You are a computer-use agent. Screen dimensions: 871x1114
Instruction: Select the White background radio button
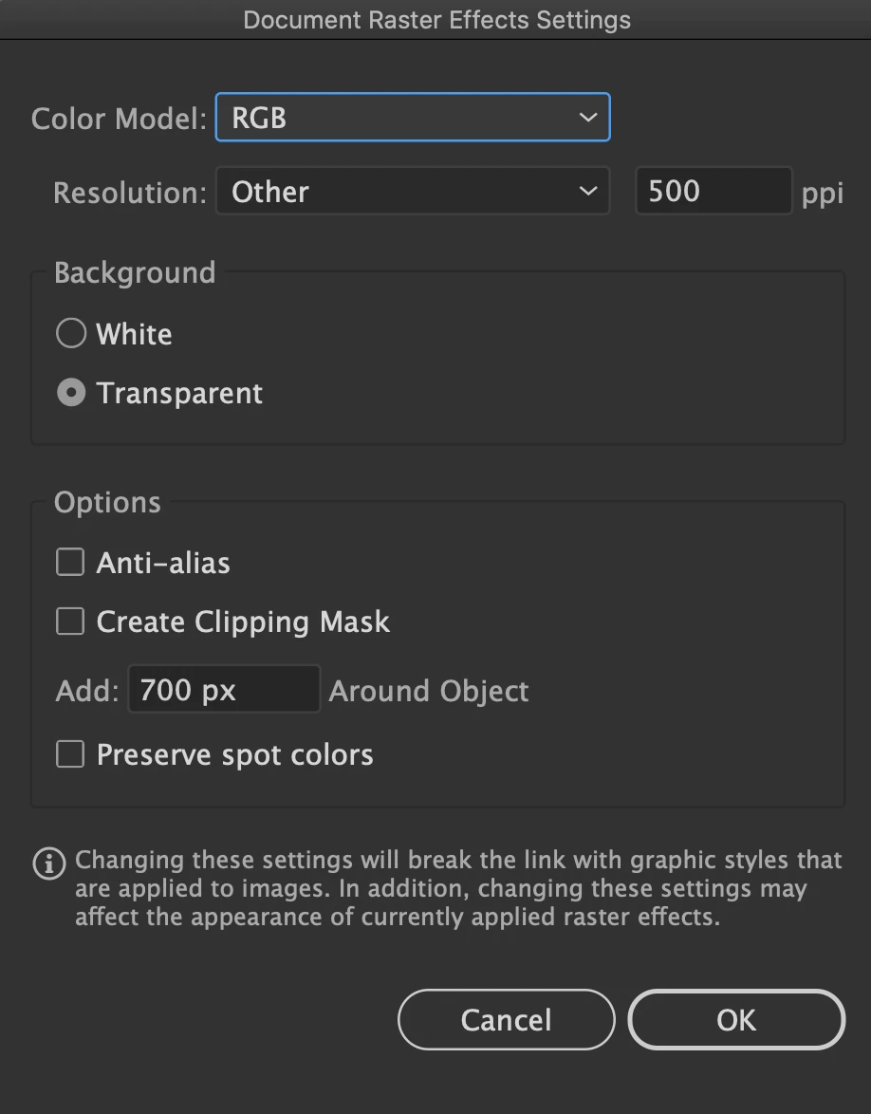71,334
